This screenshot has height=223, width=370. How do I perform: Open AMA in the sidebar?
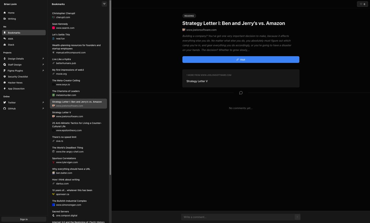(x=24, y=39)
